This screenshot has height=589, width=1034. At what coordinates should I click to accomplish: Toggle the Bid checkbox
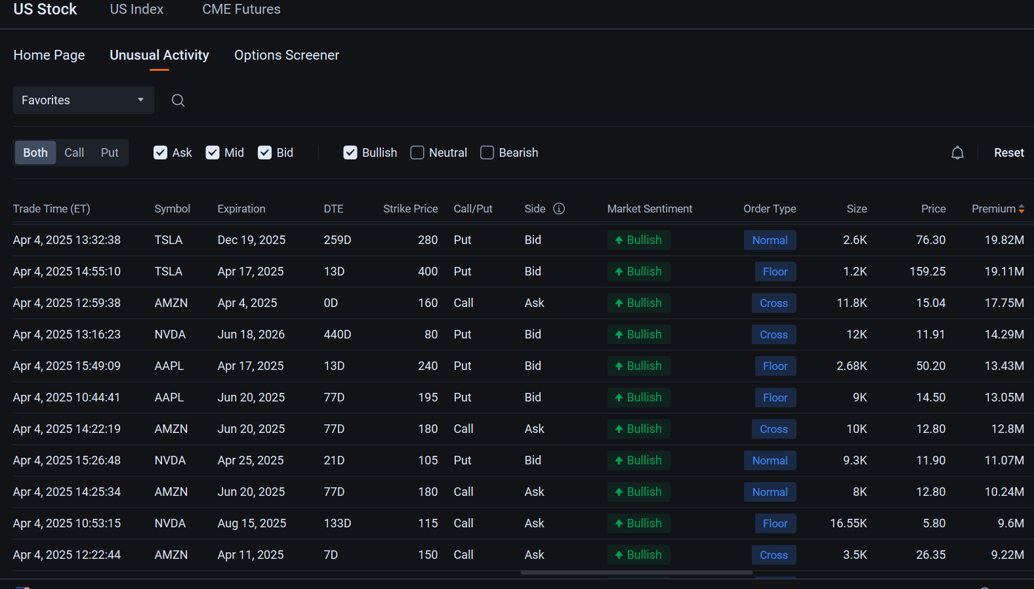[x=264, y=153]
